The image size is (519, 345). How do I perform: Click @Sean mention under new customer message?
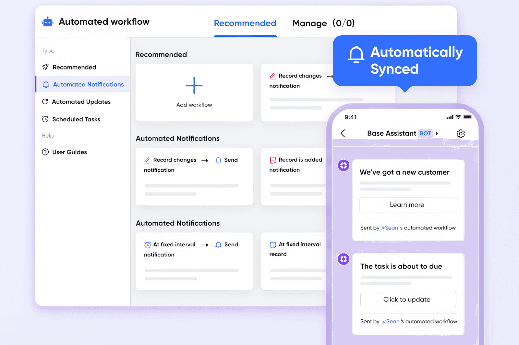click(x=389, y=228)
